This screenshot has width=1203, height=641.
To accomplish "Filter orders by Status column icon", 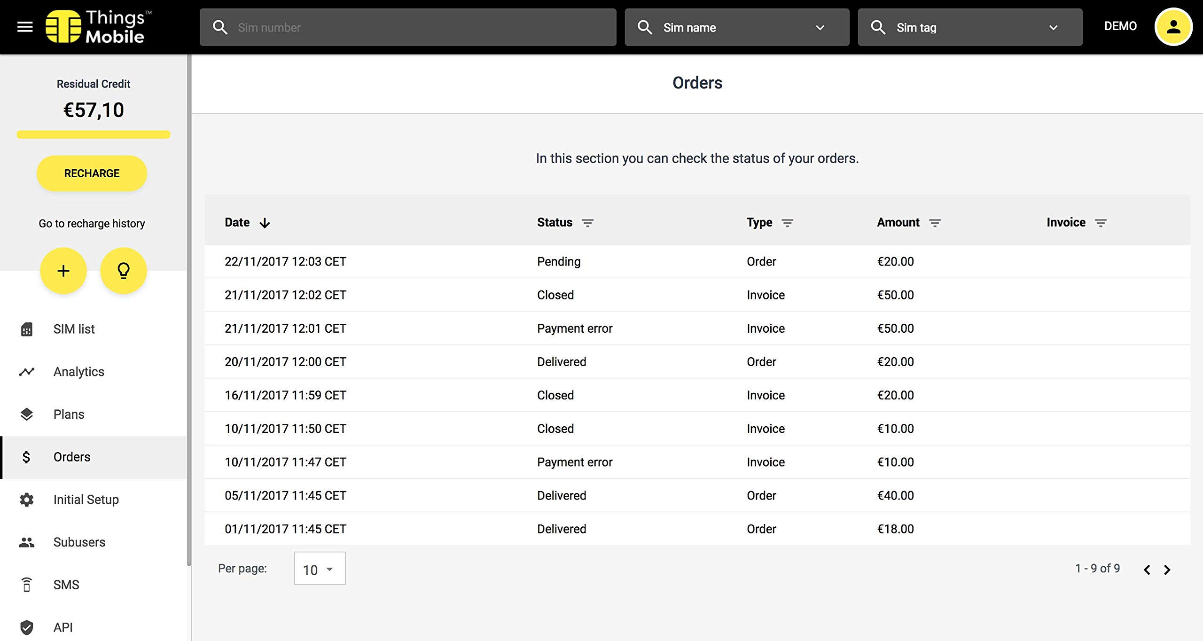I will point(587,223).
